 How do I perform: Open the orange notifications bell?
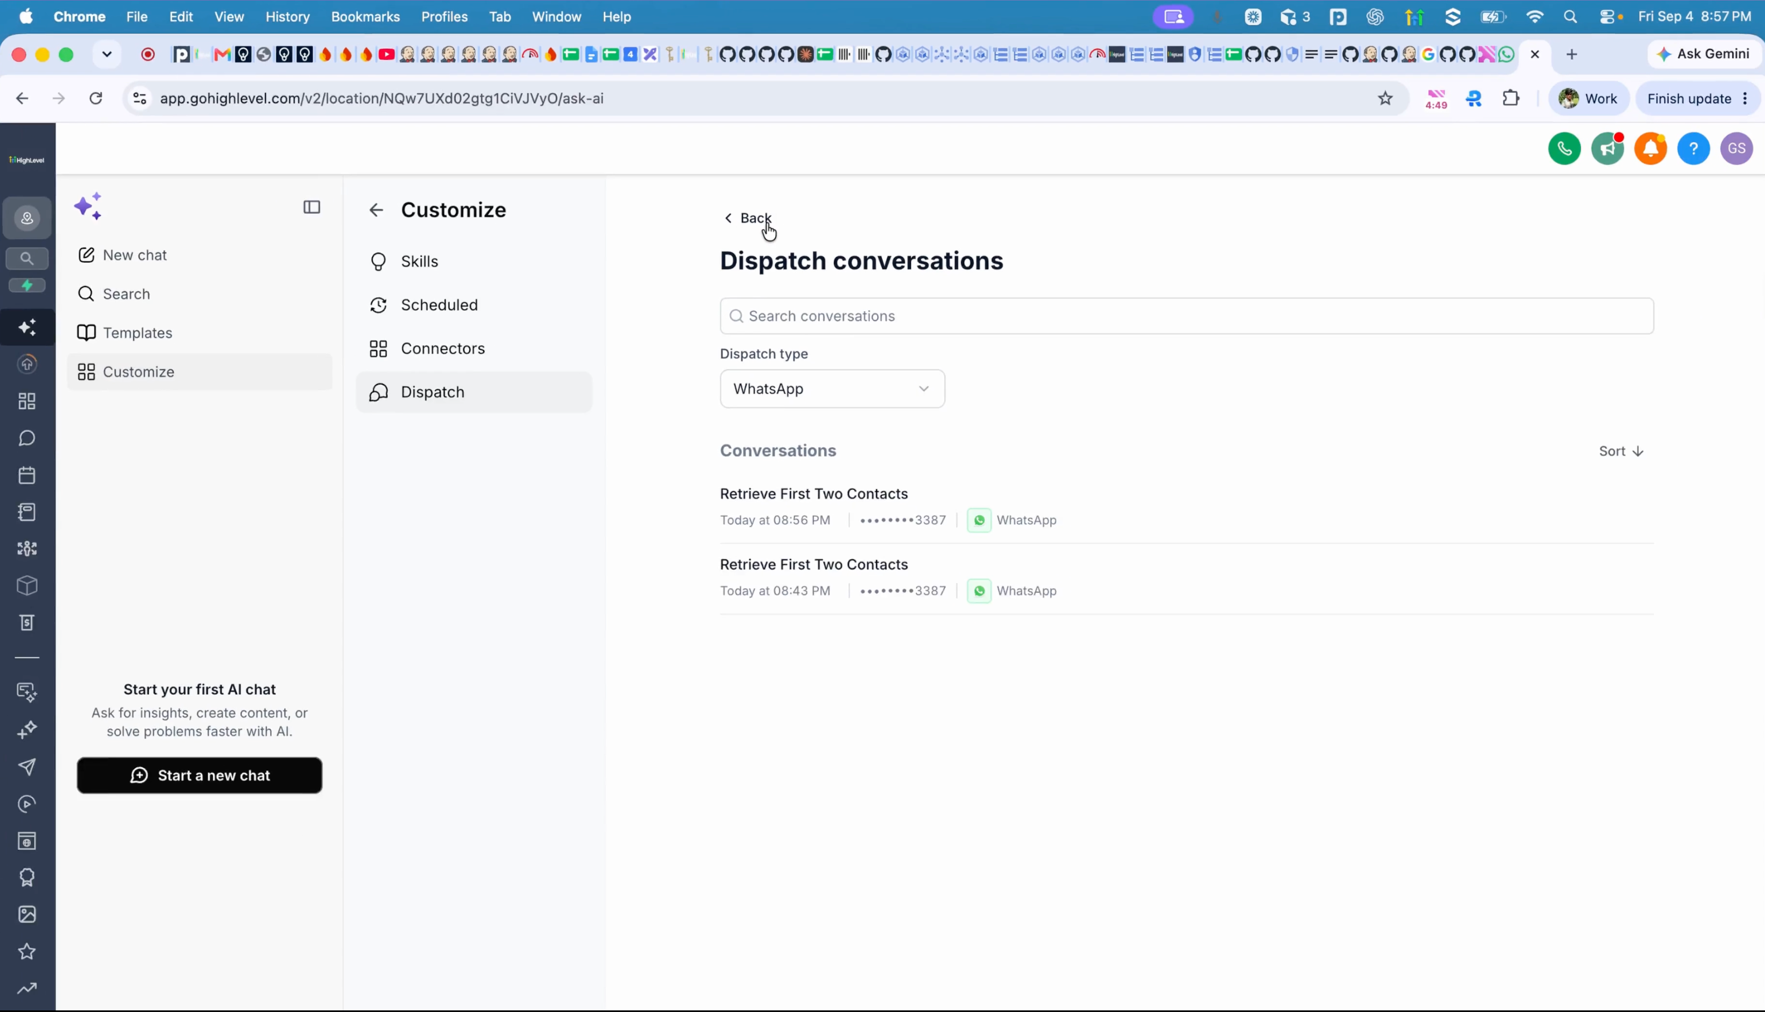coord(1650,148)
